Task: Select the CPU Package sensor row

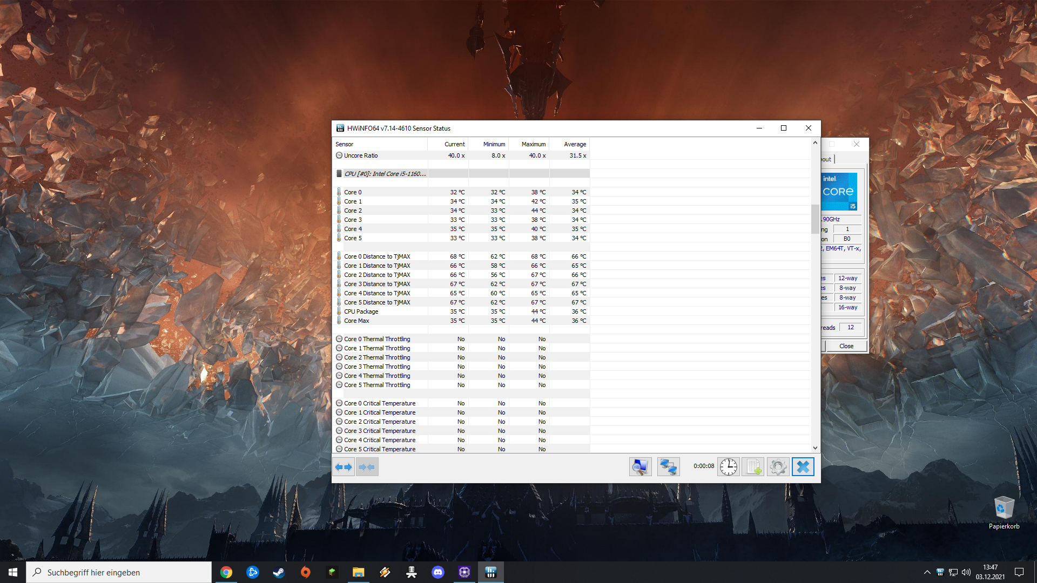Action: pos(361,311)
